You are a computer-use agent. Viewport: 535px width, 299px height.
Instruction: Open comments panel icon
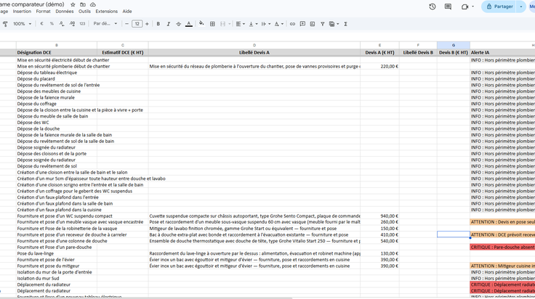click(448, 7)
